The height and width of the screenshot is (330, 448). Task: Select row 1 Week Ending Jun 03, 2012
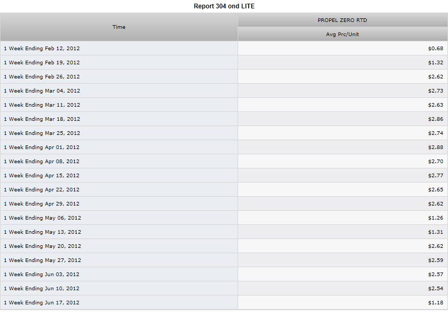coord(224,275)
